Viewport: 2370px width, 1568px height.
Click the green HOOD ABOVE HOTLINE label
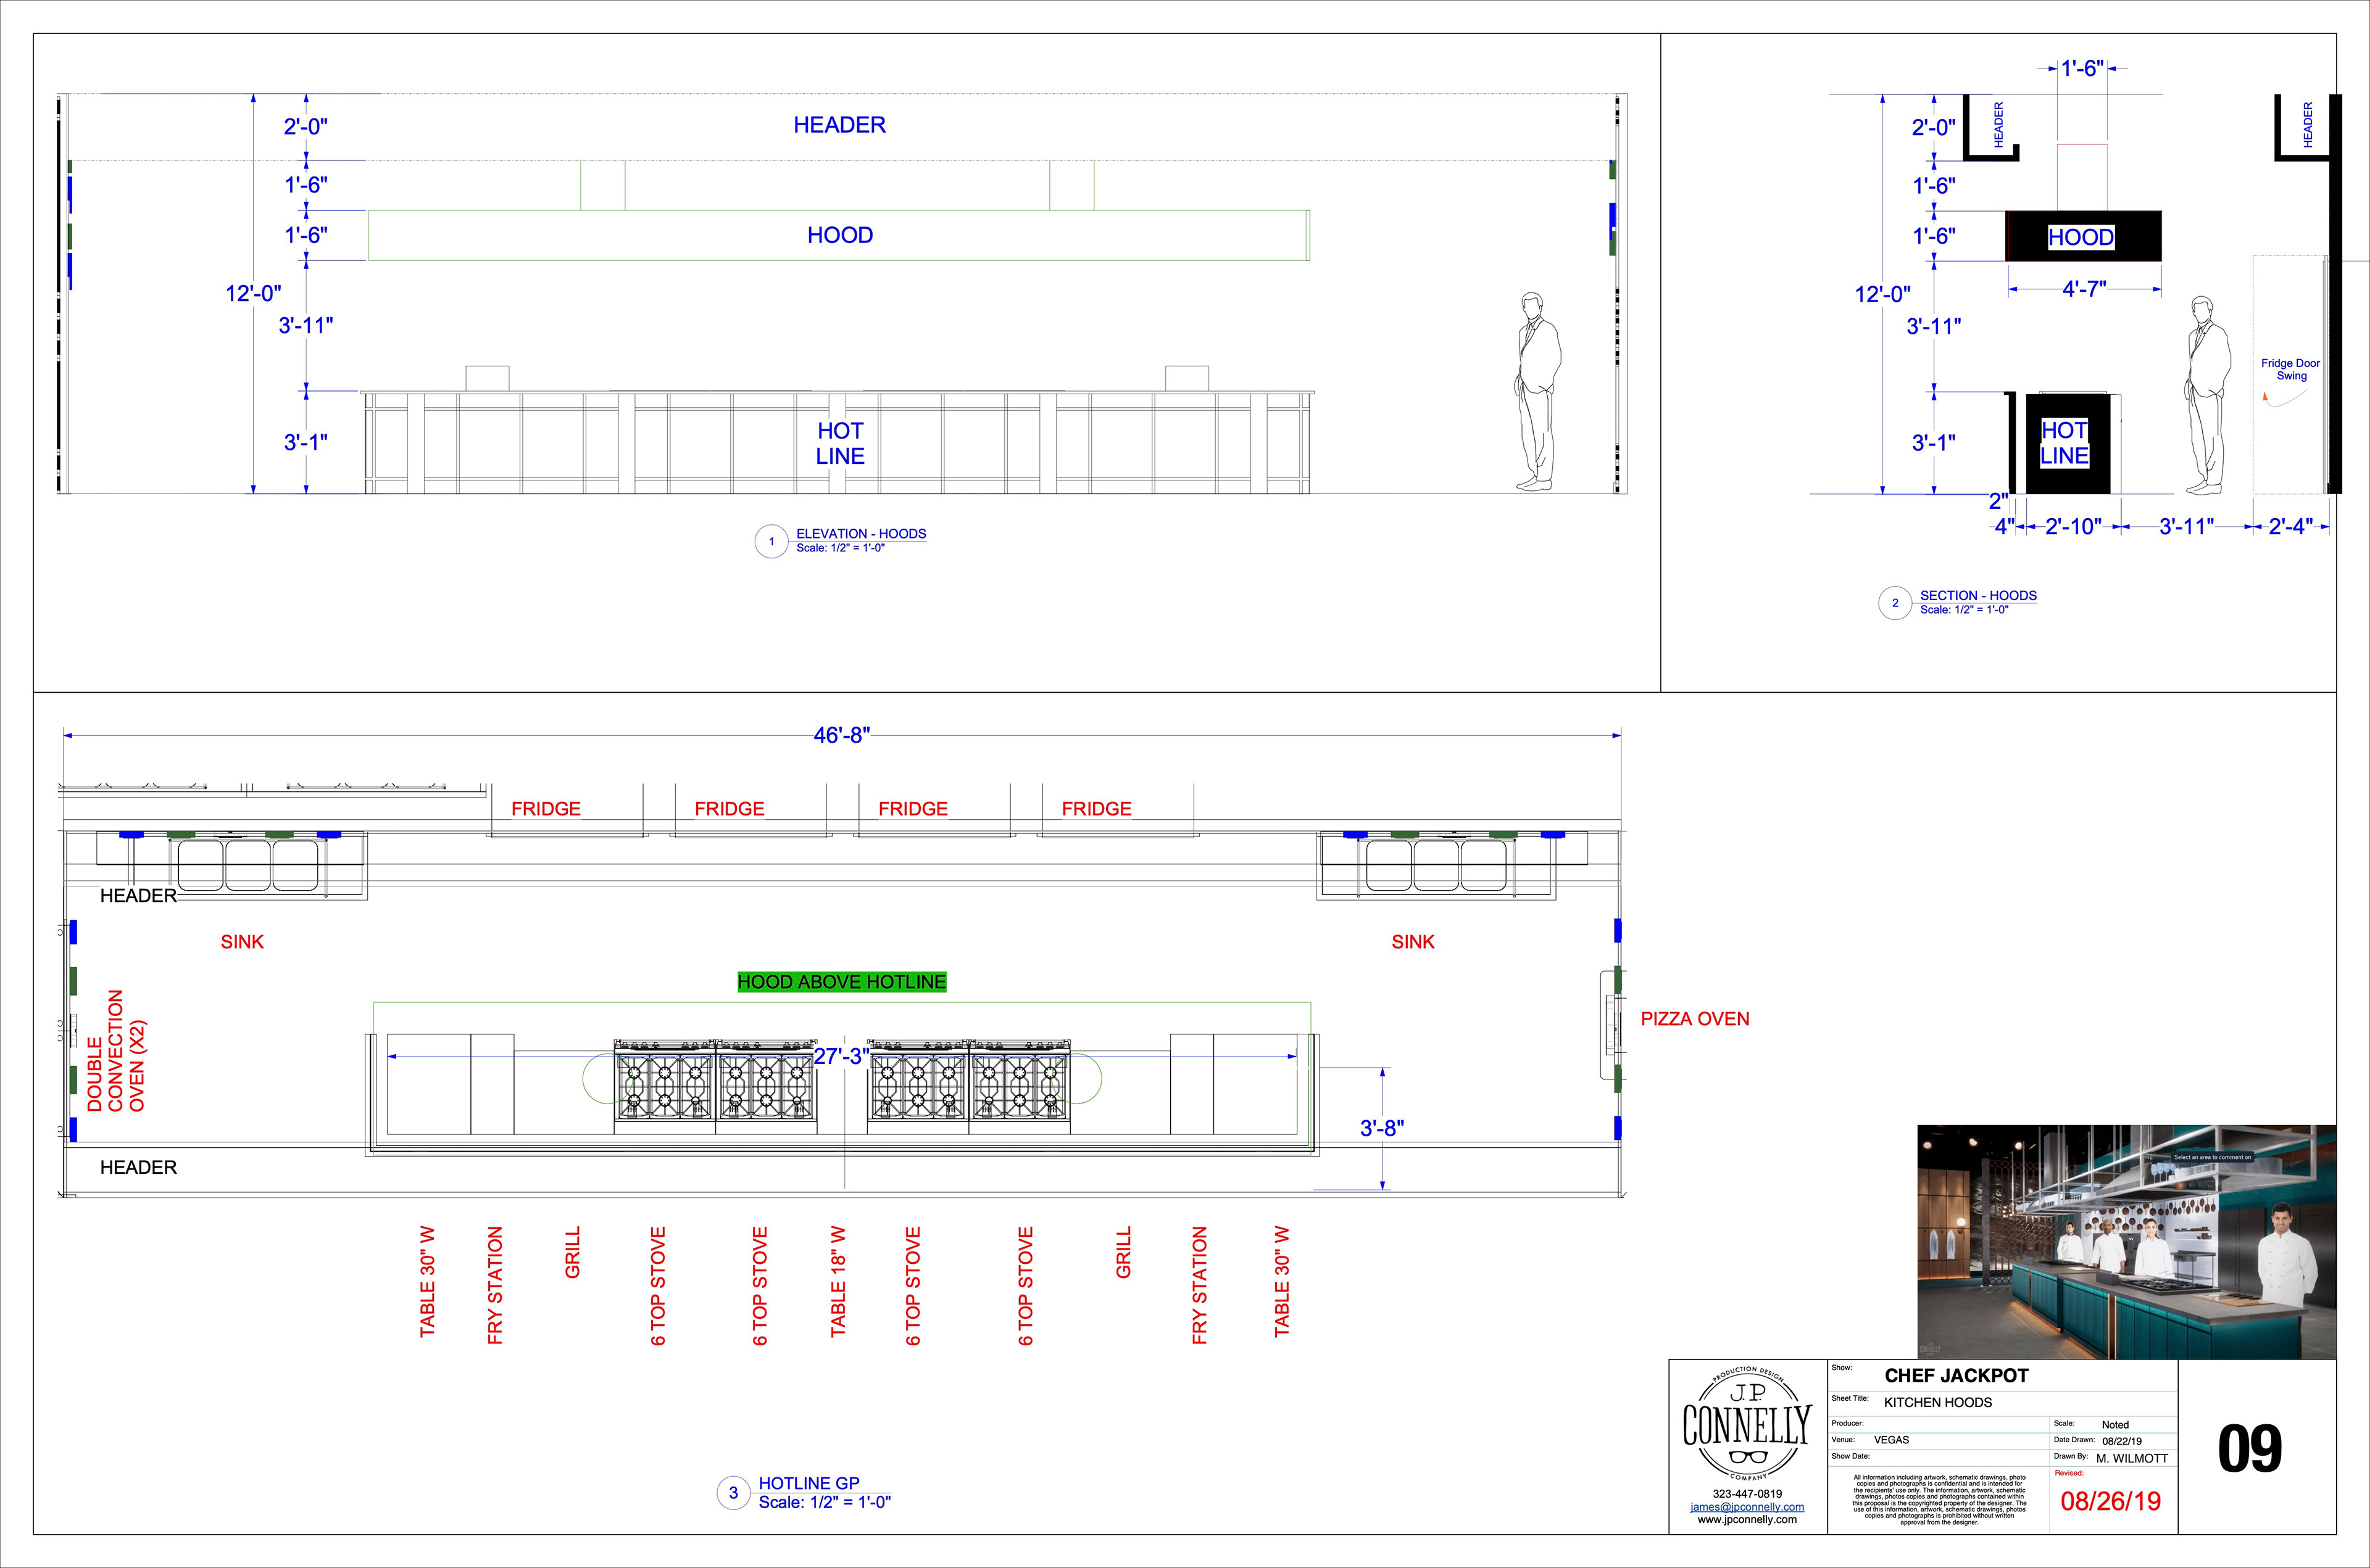tap(841, 982)
